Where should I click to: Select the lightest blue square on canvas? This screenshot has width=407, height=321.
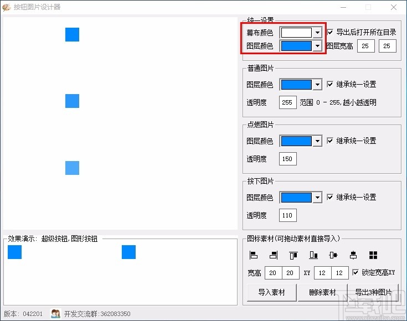pos(72,168)
